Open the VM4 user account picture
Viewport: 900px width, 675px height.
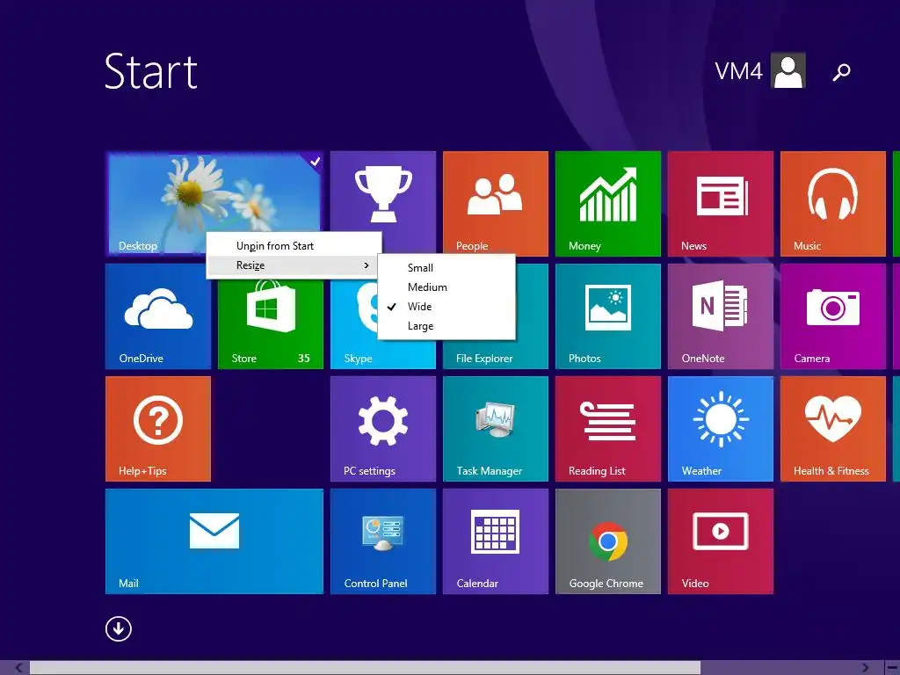pyautogui.click(x=788, y=70)
